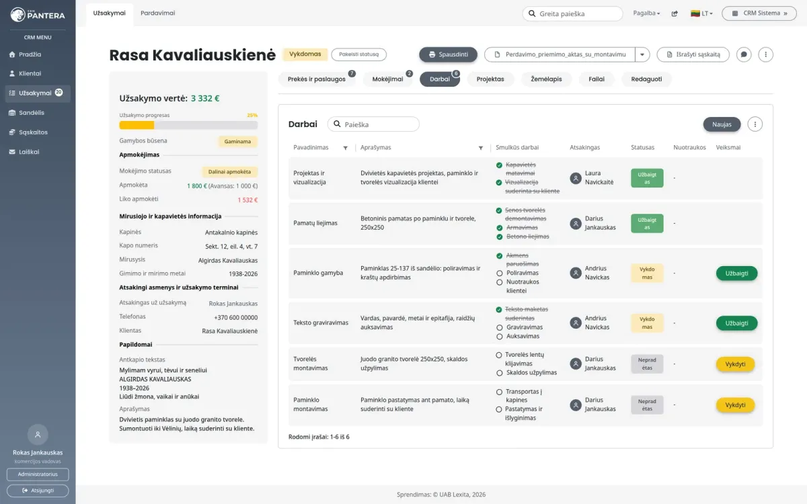Click Darius Jankauskas avatar in Pamatų liejimas row
This screenshot has width=807, height=504.
[x=576, y=223]
